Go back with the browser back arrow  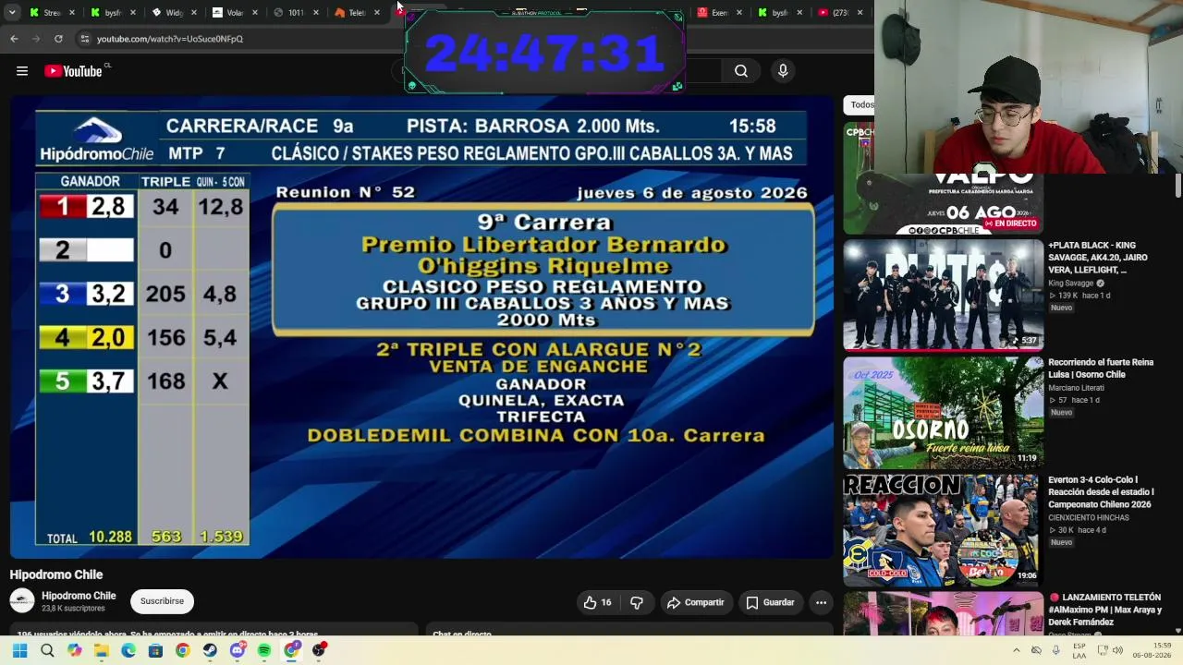point(14,39)
